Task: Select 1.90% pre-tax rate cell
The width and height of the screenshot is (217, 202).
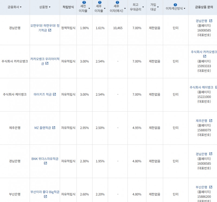Action: click(x=84, y=28)
